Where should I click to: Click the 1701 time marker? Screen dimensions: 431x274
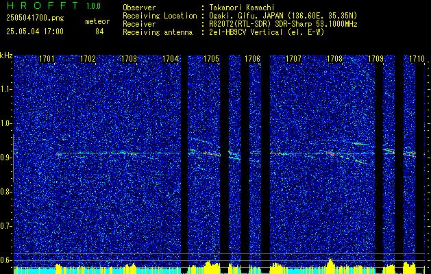47,59
